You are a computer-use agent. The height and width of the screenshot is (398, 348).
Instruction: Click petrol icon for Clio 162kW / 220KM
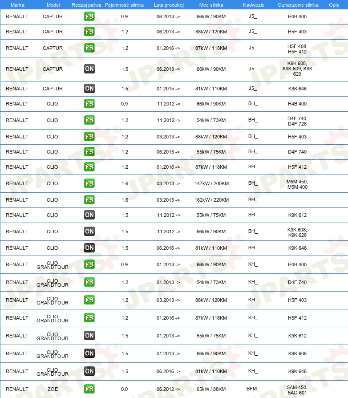(x=89, y=200)
